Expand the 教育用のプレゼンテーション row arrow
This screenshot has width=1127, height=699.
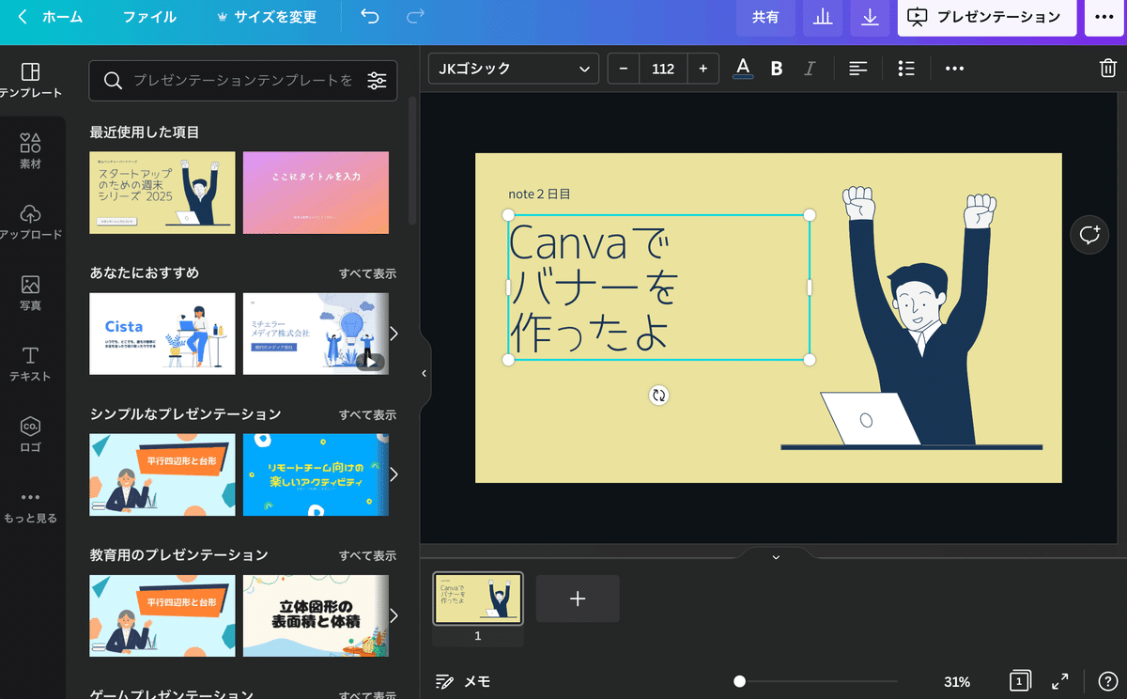[x=394, y=615]
